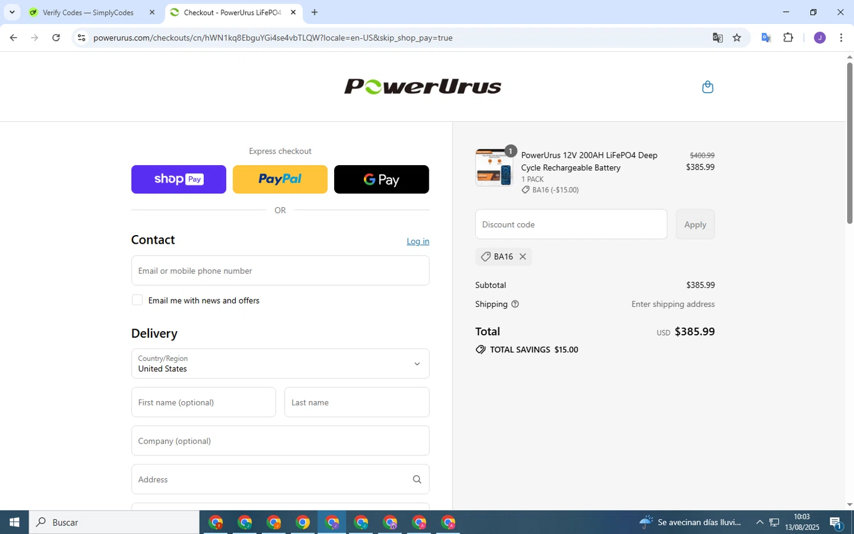Click PowerUrus logo
This screenshot has width=854, height=534.
tap(422, 87)
